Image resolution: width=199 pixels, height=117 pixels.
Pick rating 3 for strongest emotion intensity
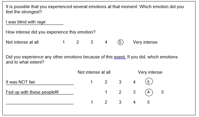pos(92,42)
